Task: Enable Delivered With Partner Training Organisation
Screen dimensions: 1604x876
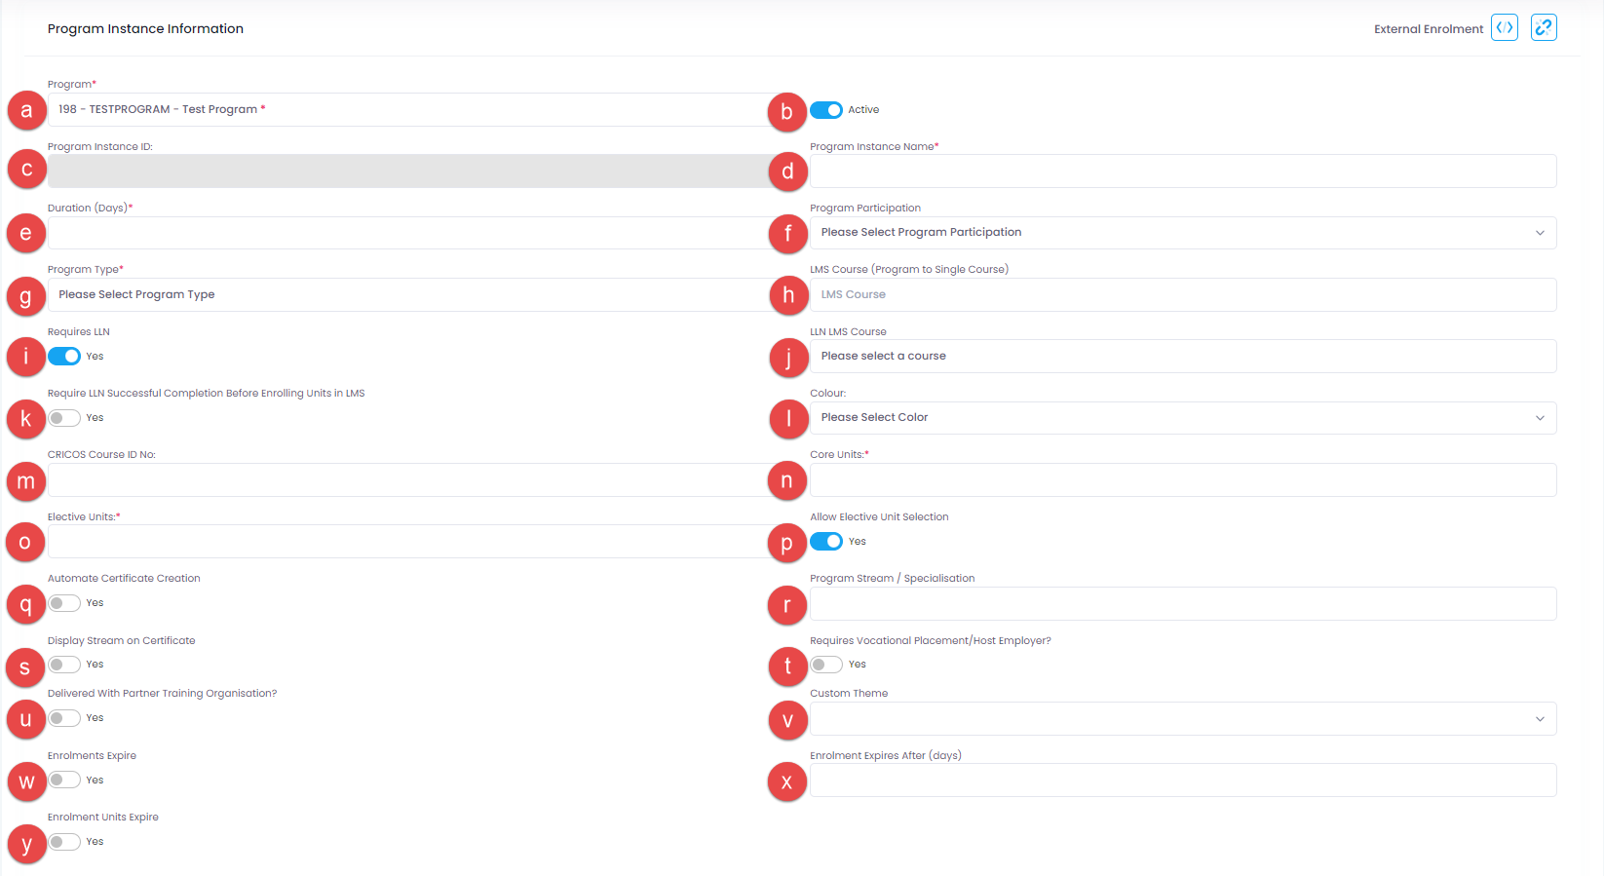Action: [x=64, y=718]
